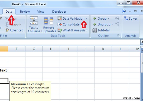
Task: Switch to the Review tab
Action: click(25, 12)
